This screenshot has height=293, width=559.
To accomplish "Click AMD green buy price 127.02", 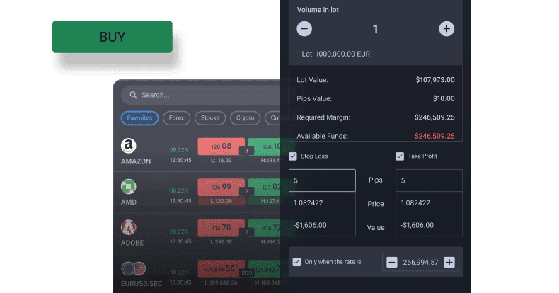I will pos(265,187).
